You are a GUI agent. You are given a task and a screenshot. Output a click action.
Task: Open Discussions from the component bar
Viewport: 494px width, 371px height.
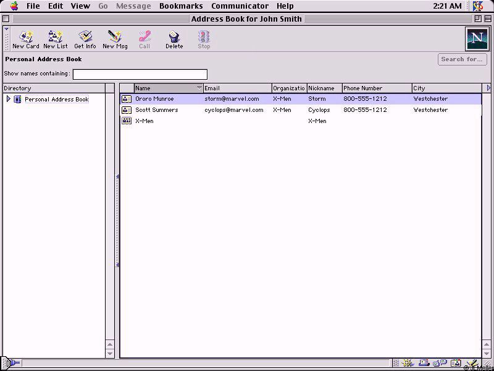click(x=440, y=363)
